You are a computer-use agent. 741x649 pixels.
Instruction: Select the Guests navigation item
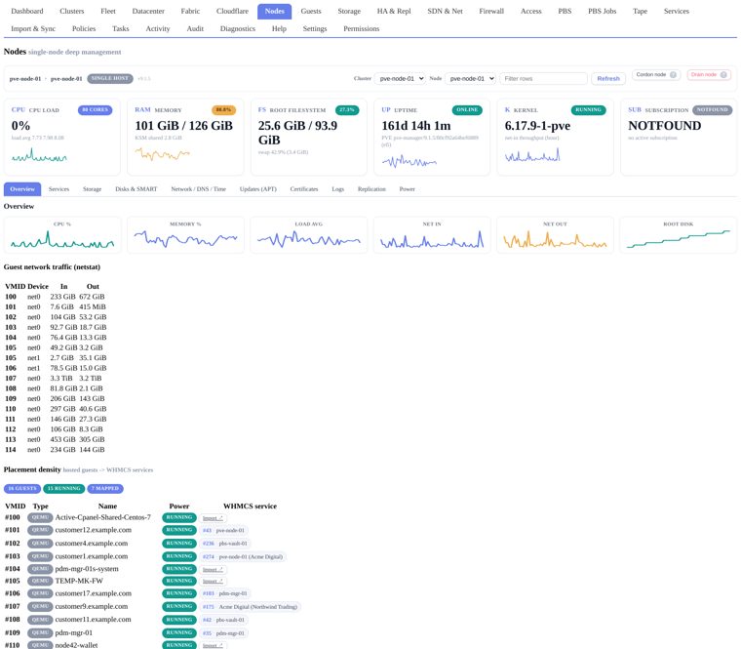pos(310,11)
